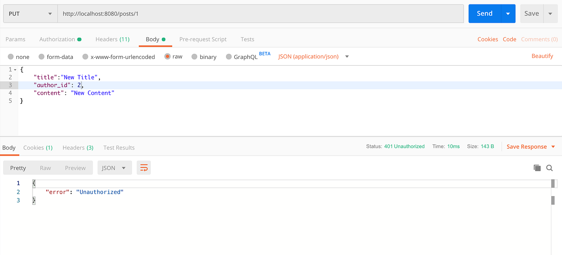Switch to the Params tab

click(15, 39)
